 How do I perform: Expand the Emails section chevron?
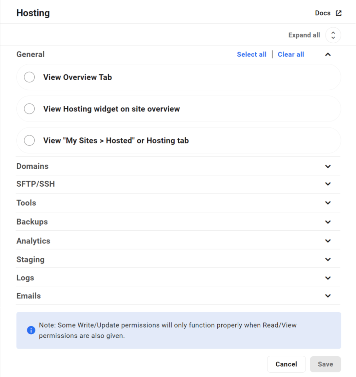click(x=328, y=296)
